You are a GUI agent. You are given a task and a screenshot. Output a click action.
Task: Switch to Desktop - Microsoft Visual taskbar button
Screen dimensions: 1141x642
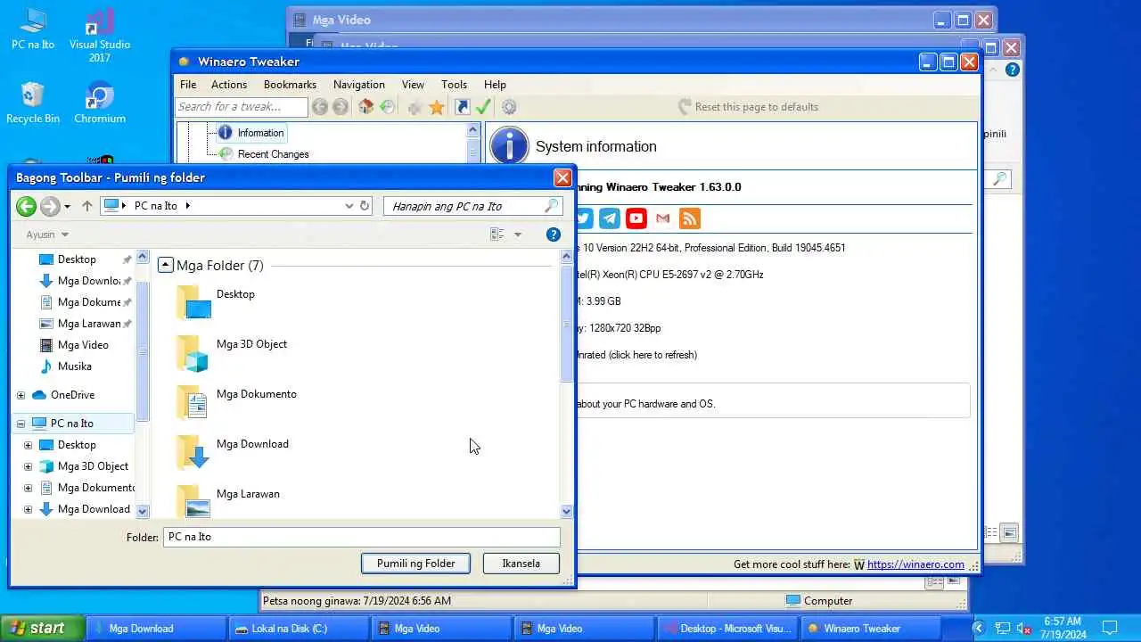(726, 629)
